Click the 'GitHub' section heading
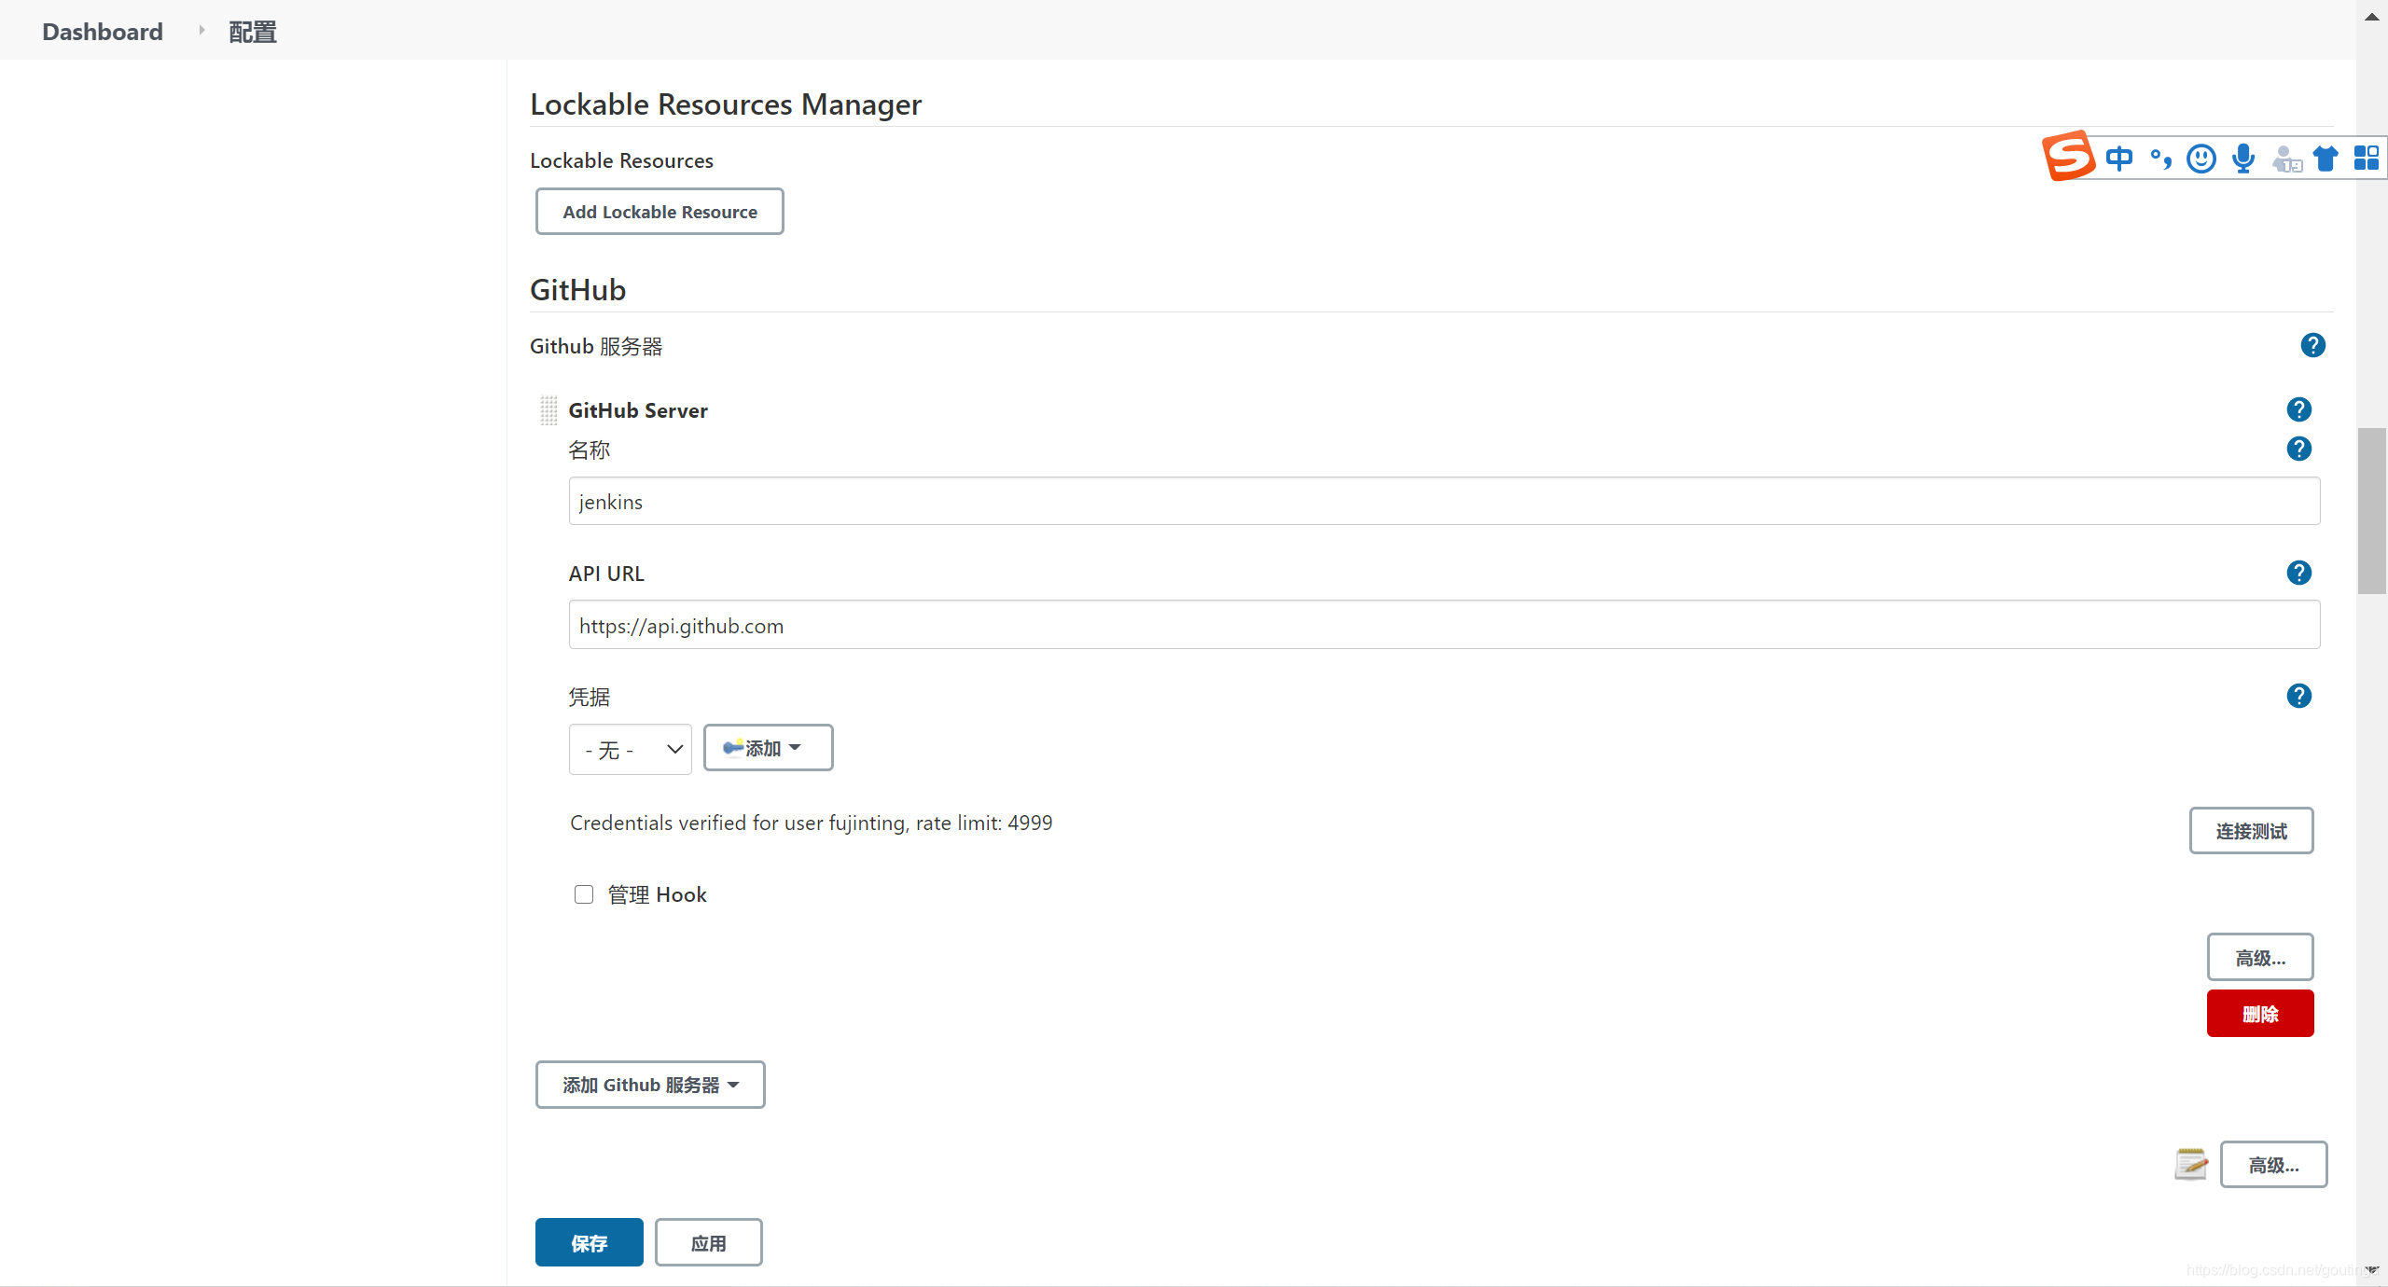Viewport: 2388px width, 1287px height. coord(577,290)
